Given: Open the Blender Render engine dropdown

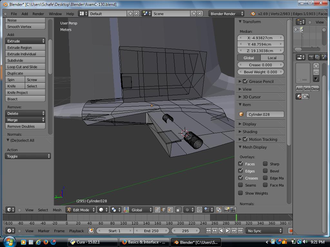Looking at the screenshot, I should pos(226,14).
